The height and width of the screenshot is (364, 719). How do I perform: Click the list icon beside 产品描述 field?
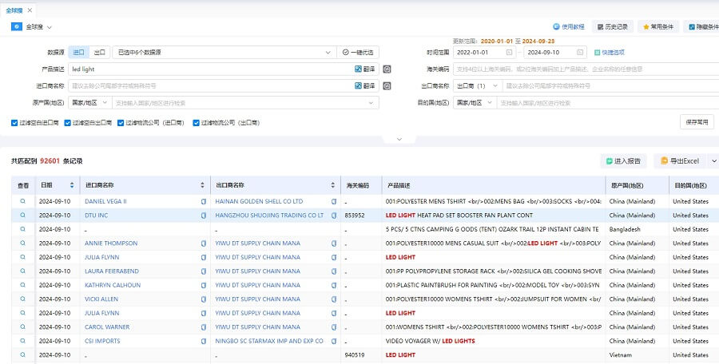[x=387, y=69]
